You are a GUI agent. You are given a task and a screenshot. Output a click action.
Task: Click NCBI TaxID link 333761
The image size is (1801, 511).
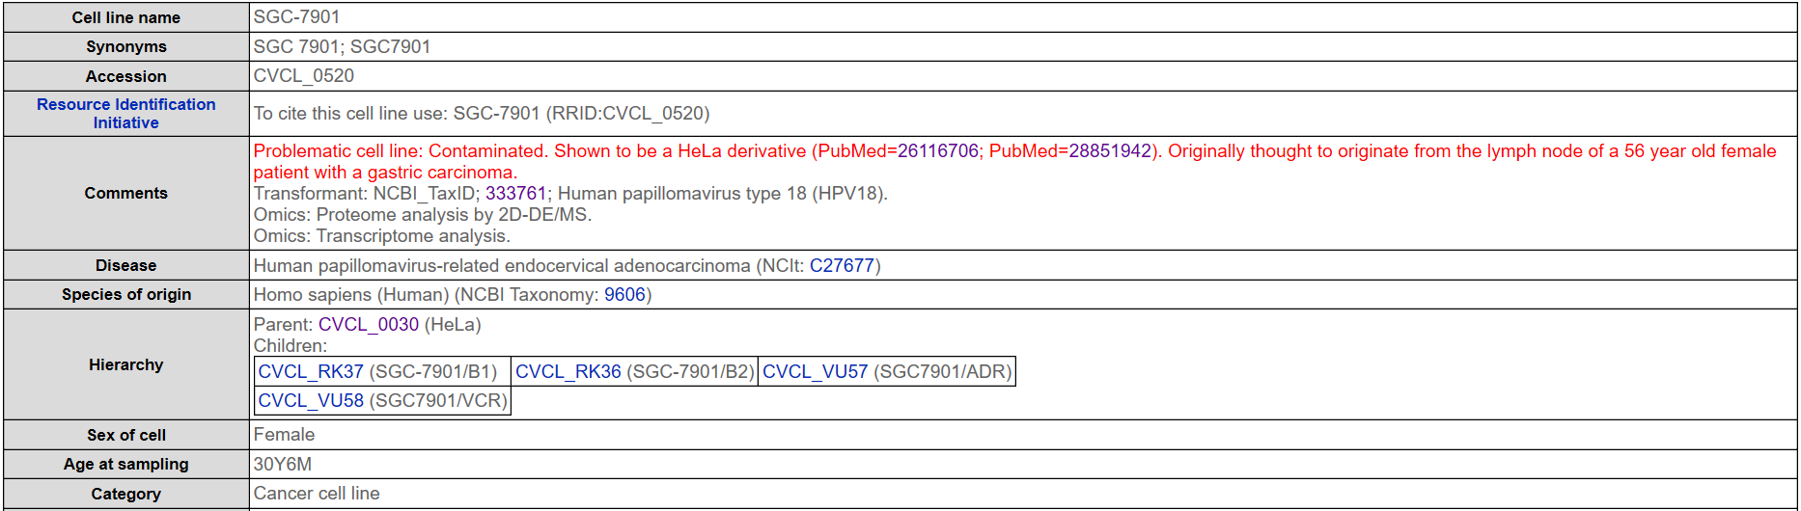click(515, 194)
